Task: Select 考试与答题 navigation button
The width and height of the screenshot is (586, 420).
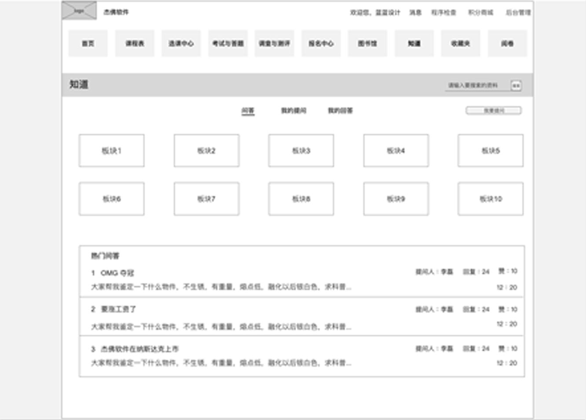Action: click(x=228, y=44)
